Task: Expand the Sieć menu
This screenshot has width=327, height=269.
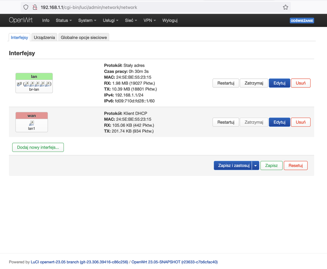Action: click(131, 21)
